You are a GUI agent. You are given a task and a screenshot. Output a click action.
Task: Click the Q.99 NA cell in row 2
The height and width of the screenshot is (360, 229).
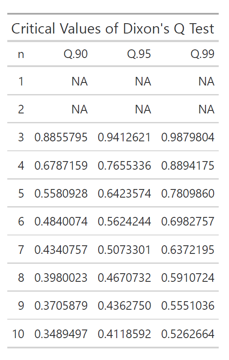pos(206,109)
